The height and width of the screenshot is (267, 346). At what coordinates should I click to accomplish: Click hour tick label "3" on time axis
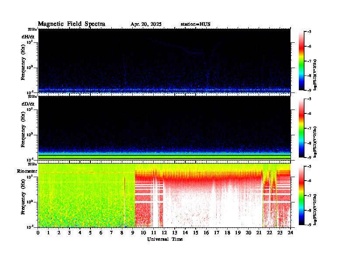[x=69, y=233]
